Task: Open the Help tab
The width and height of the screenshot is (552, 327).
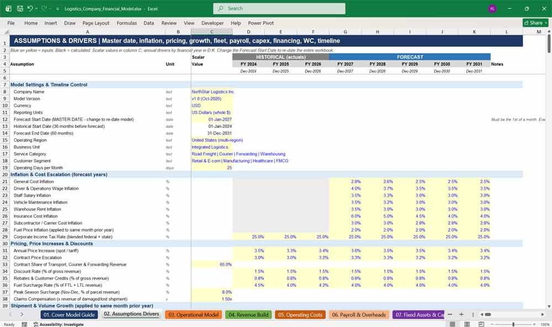Action: 236,23
